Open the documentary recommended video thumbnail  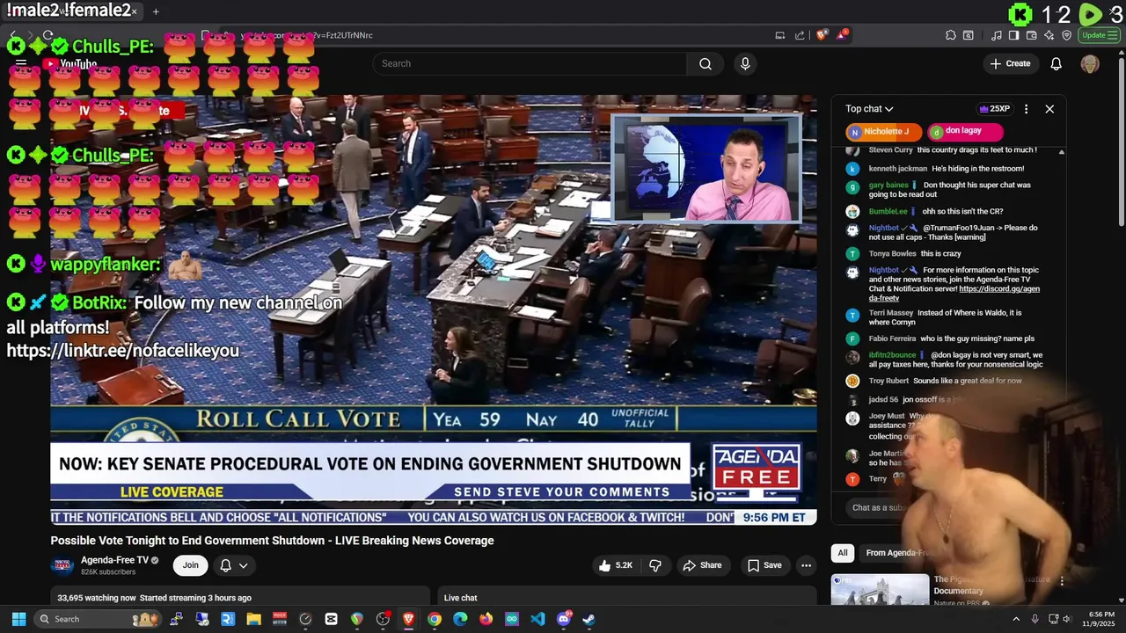tap(880, 590)
